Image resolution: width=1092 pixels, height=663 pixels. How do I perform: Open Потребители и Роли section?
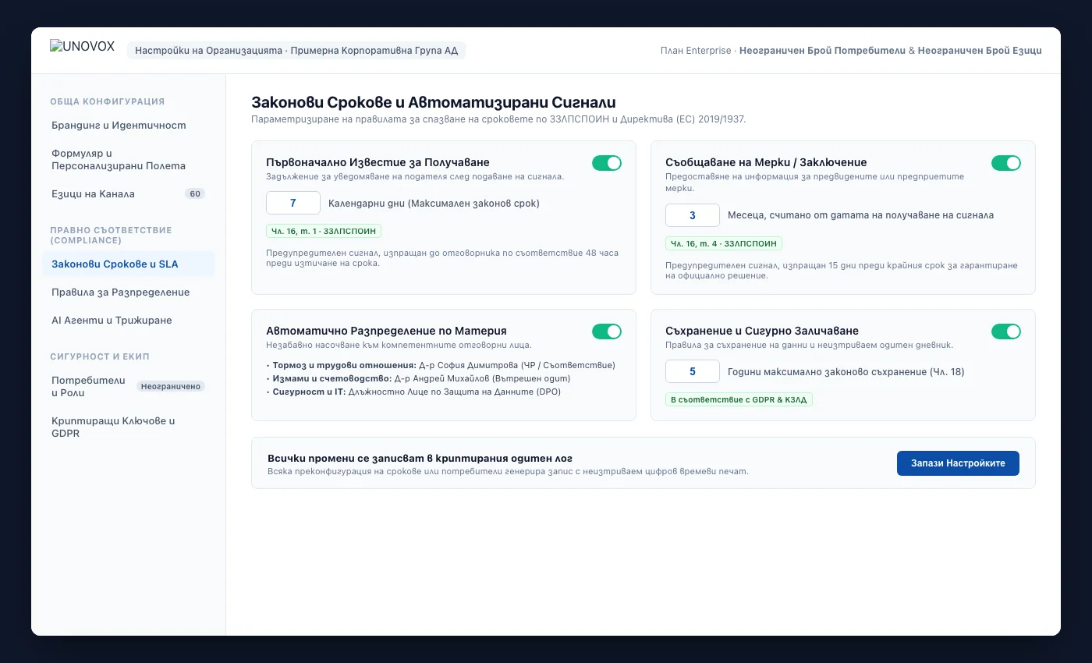(129, 387)
